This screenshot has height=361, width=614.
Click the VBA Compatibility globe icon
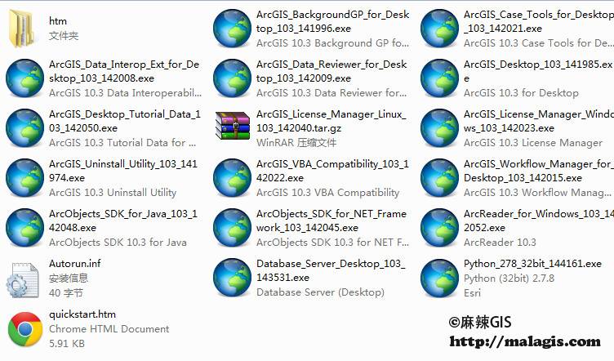(x=232, y=178)
